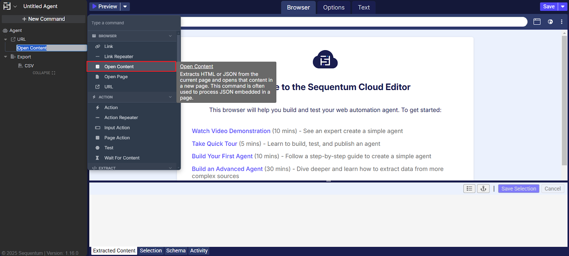Click the Sequentum cloud logo on the page
The image size is (569, 256).
(x=325, y=59)
